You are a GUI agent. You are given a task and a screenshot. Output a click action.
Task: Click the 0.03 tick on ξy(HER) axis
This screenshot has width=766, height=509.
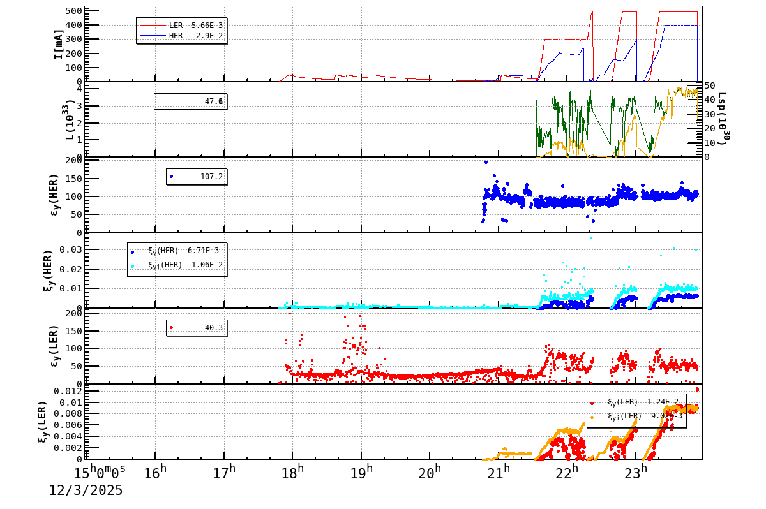click(x=71, y=249)
